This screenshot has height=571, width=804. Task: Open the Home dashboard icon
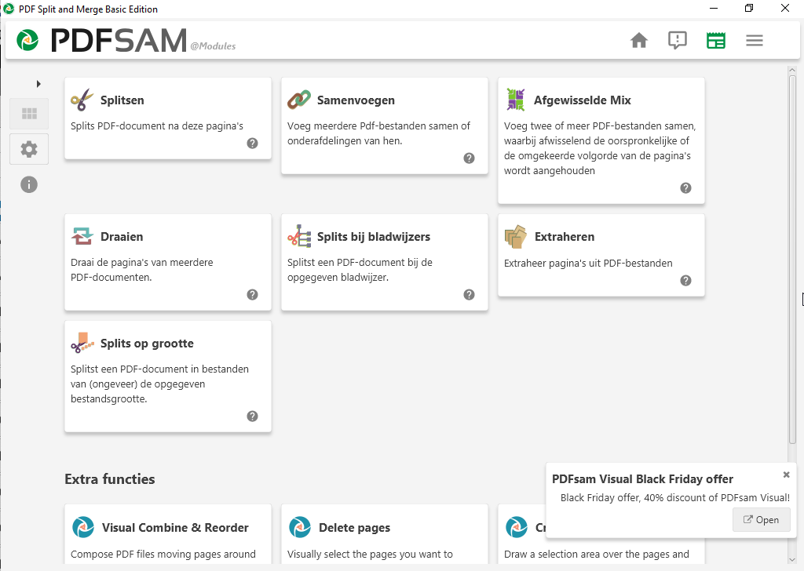click(639, 41)
